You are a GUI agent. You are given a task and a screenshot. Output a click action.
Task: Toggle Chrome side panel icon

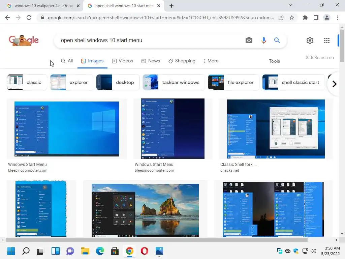(x=316, y=18)
